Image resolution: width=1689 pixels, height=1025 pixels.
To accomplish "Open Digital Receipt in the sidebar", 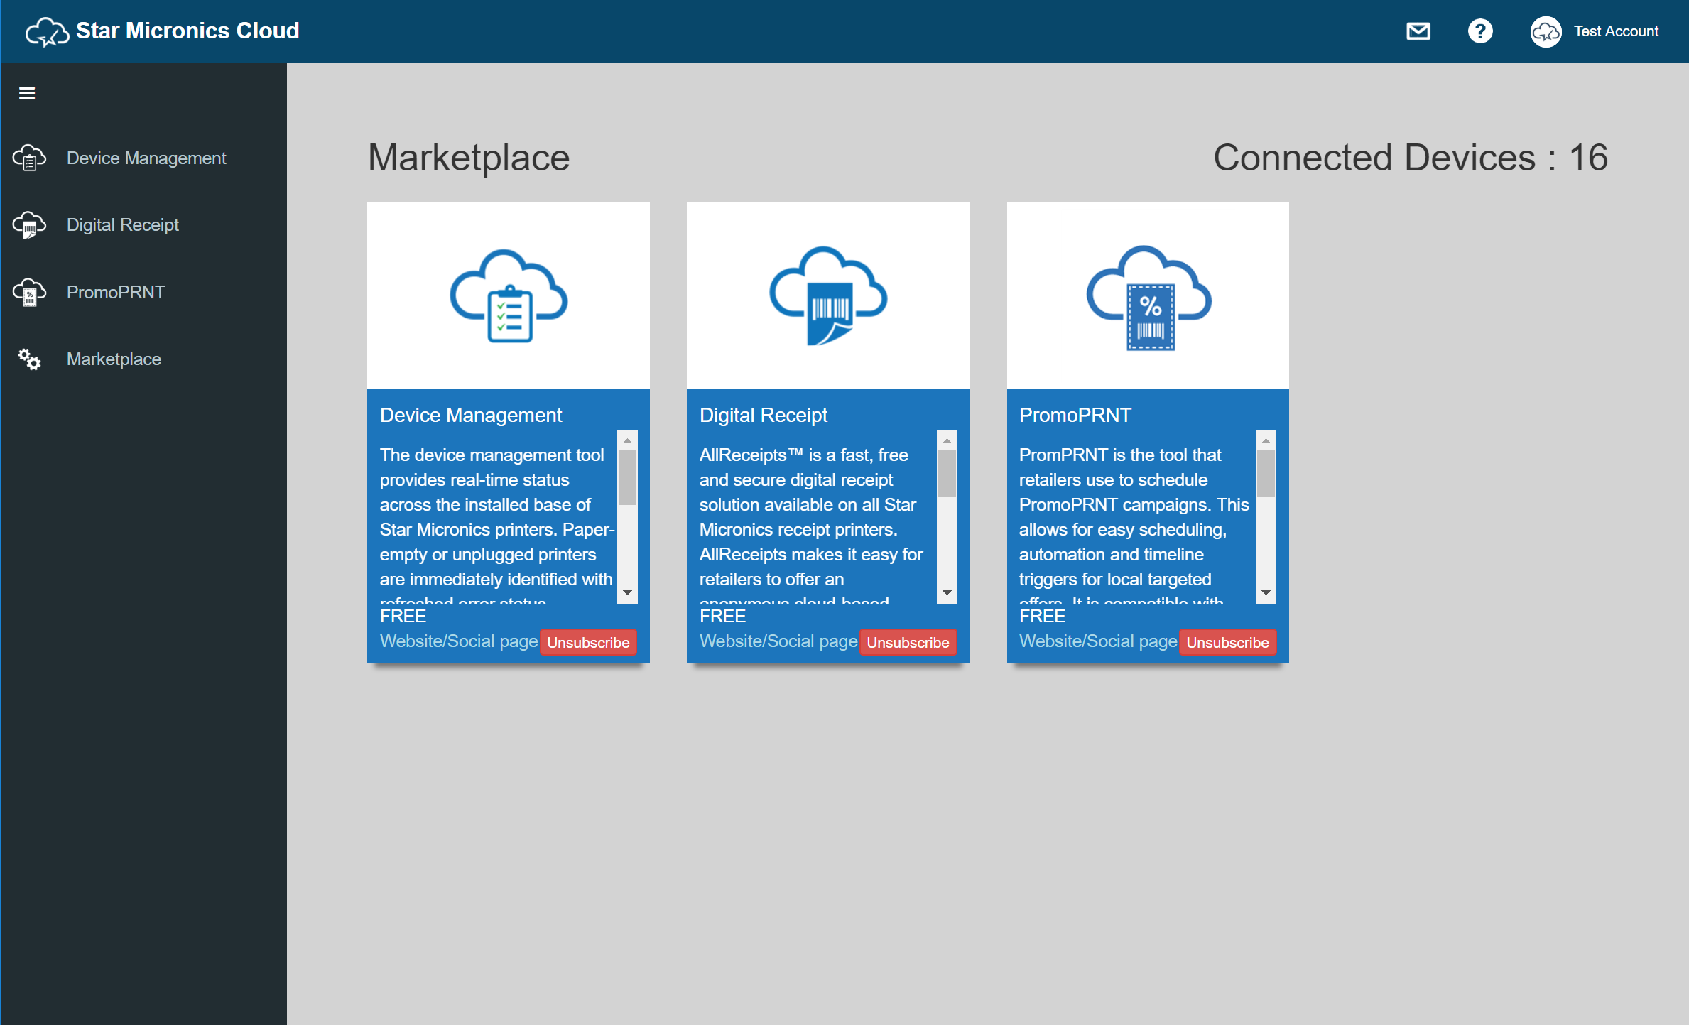I will pos(122,225).
